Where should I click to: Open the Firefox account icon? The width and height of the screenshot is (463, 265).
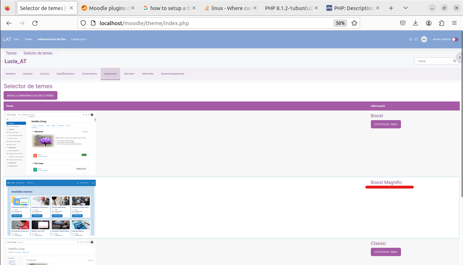pos(429,23)
